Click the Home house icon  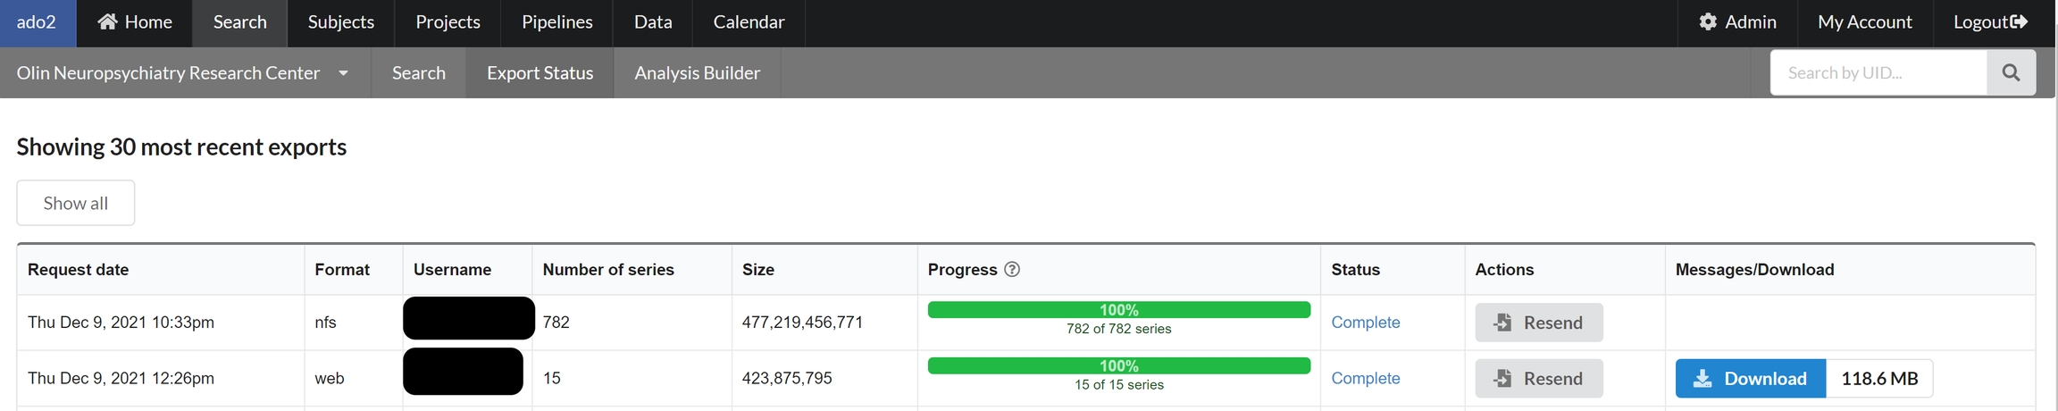(108, 22)
